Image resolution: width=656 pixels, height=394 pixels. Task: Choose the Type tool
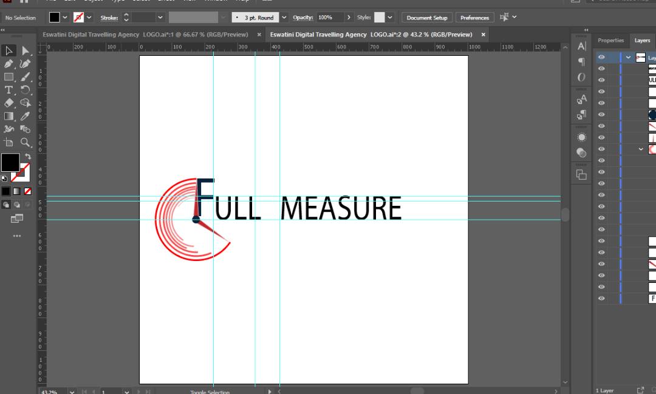click(9, 90)
